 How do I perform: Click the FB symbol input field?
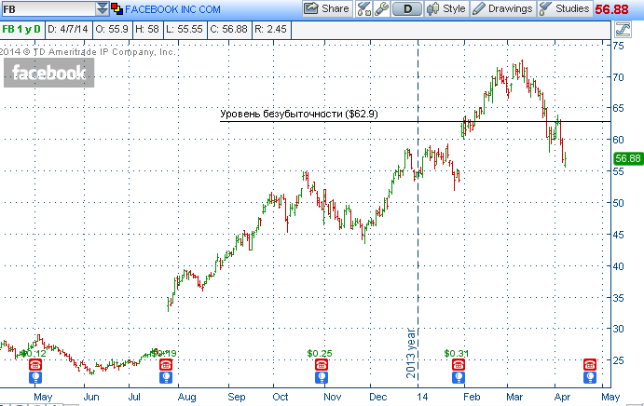point(48,8)
